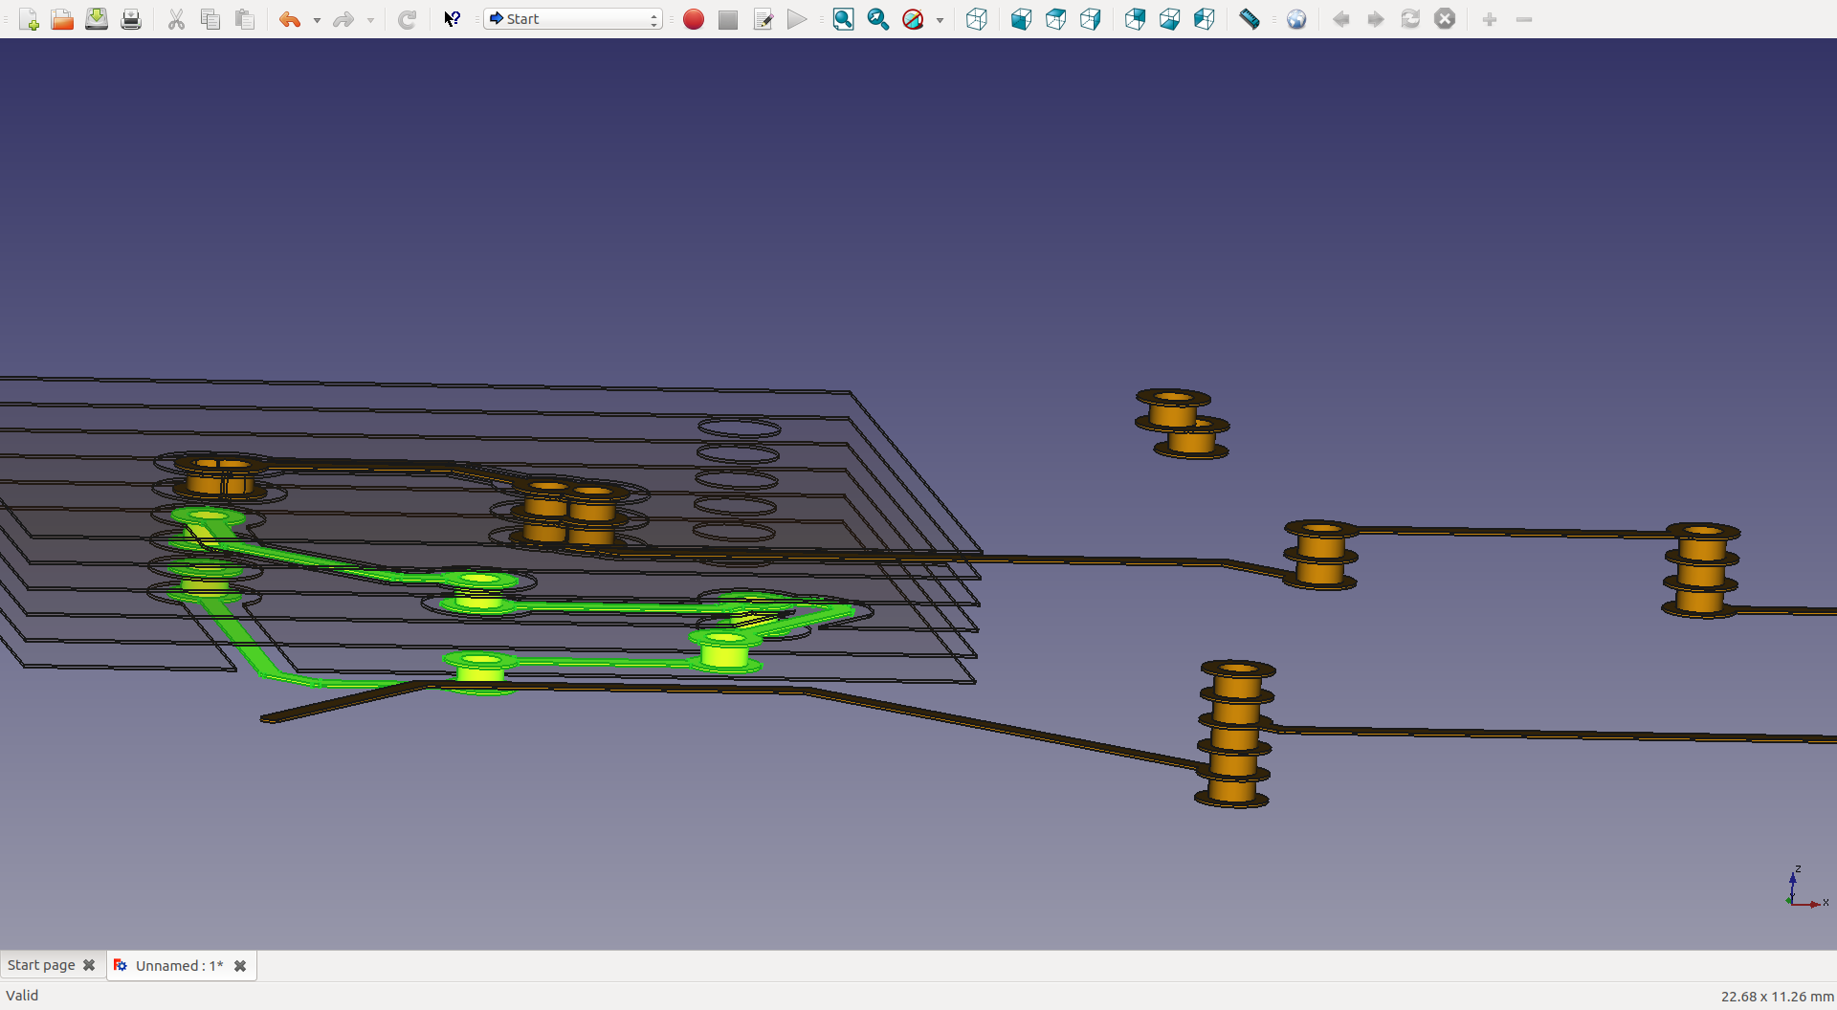Paste from clipboard

tap(245, 19)
